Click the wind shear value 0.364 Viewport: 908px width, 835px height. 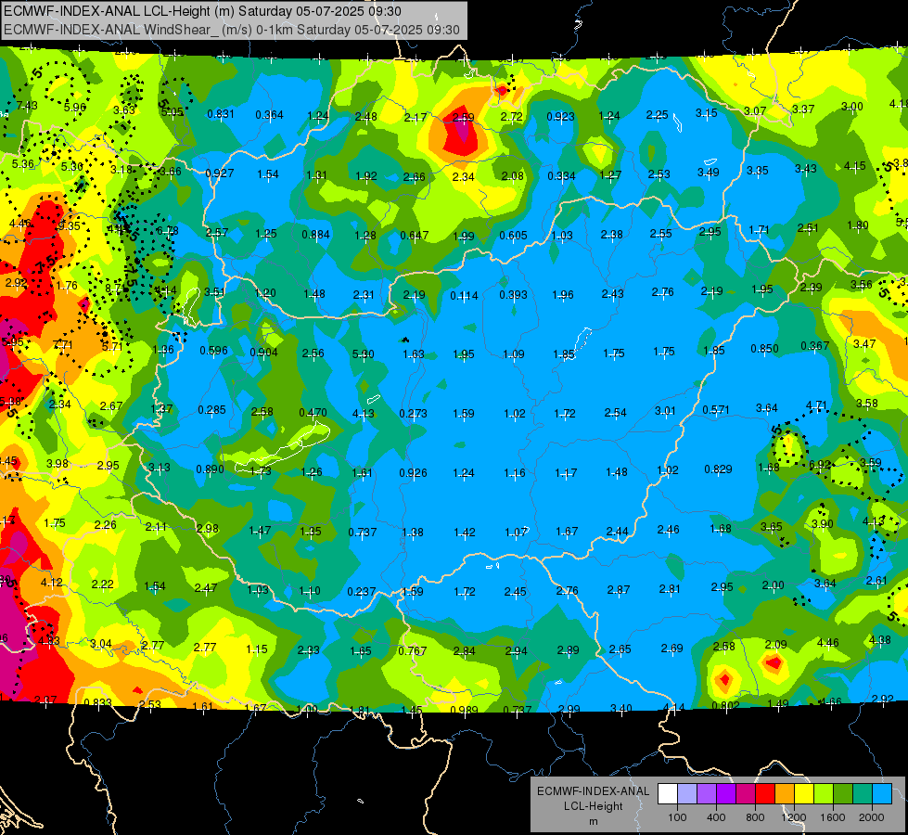[269, 115]
